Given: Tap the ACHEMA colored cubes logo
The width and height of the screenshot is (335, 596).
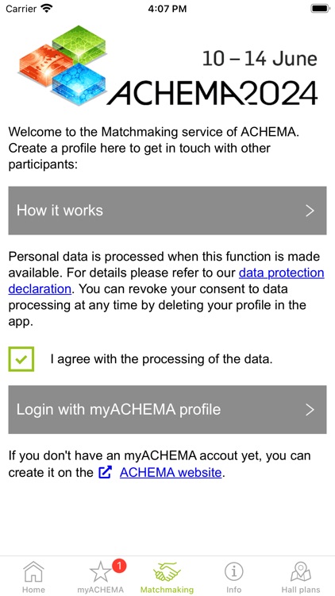Looking at the screenshot, I should click(x=64, y=64).
